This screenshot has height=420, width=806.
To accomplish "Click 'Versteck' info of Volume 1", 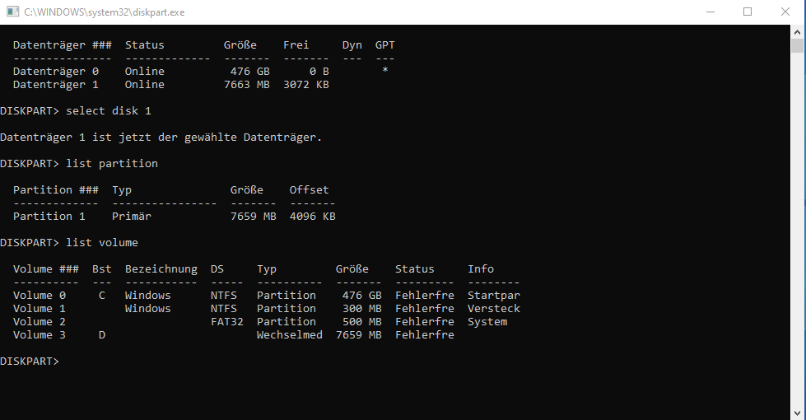I will click(493, 309).
